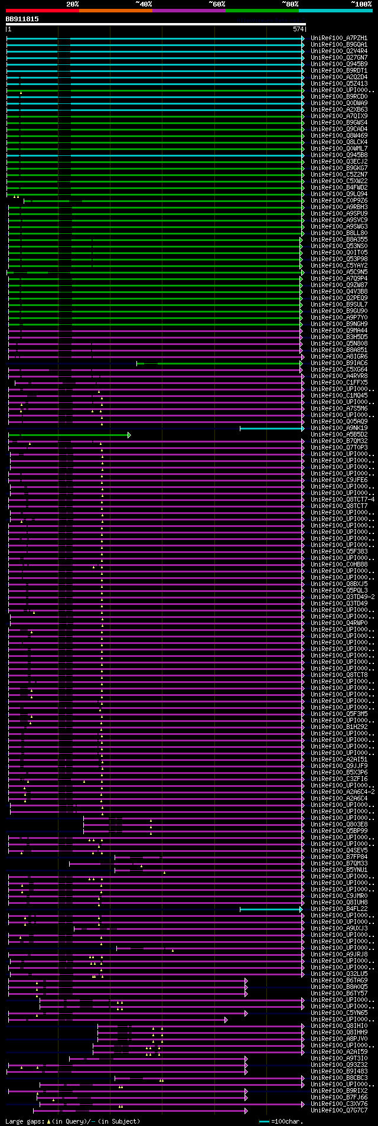
Task: Open hit UniRef100_B9RDT1
Action: pyautogui.click(x=339, y=70)
